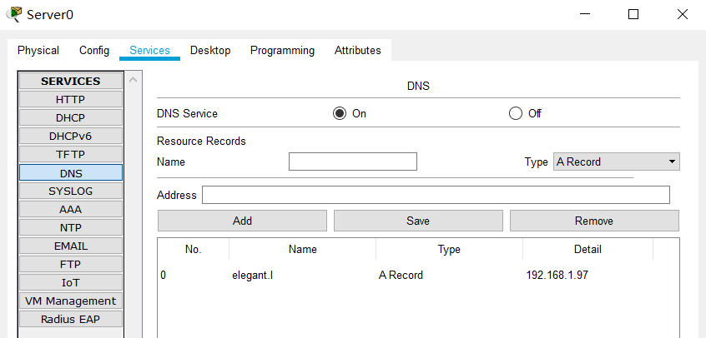This screenshot has width=706, height=338.
Task: Click the Server0 window title icon
Action: coord(14,14)
